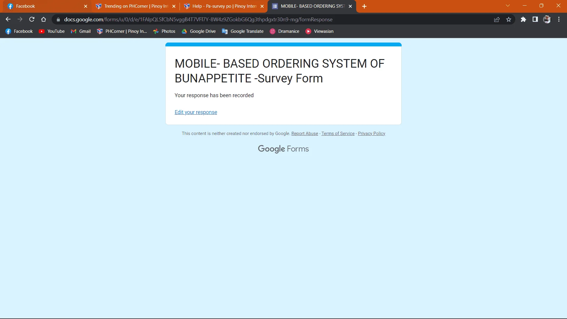The width and height of the screenshot is (567, 319).
Task: Switch to Help - Pa-survey po tab
Action: pyautogui.click(x=224, y=6)
